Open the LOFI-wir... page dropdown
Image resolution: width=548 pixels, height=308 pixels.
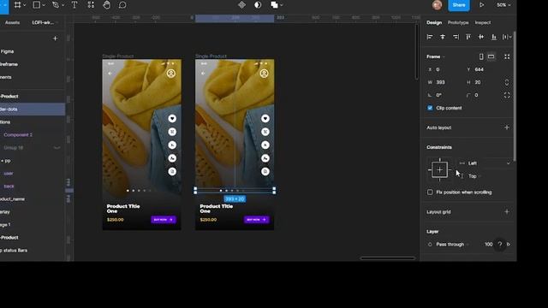45,22
